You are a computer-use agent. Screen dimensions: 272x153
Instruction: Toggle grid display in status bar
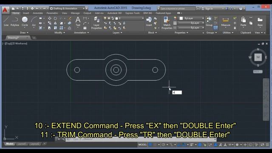(150, 144)
